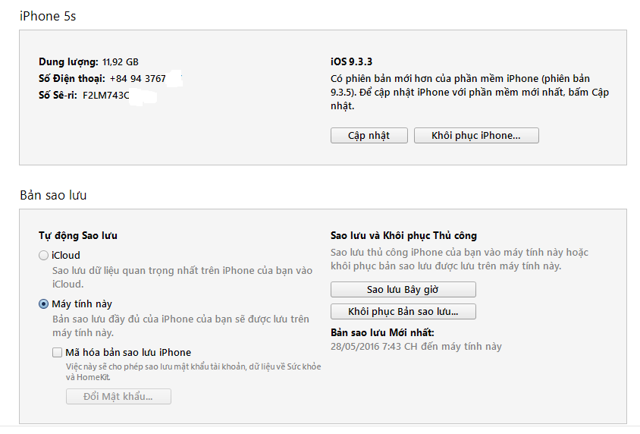Start backup with Sao lưu Bây giờ

(x=403, y=290)
